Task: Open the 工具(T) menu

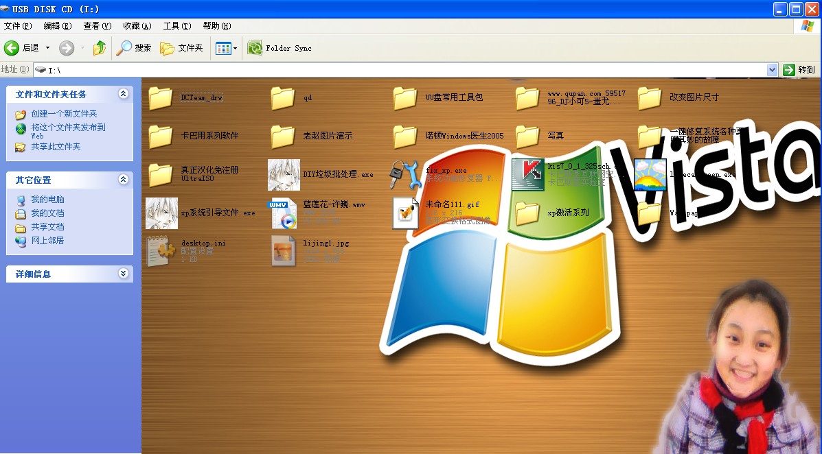Action: click(x=177, y=25)
